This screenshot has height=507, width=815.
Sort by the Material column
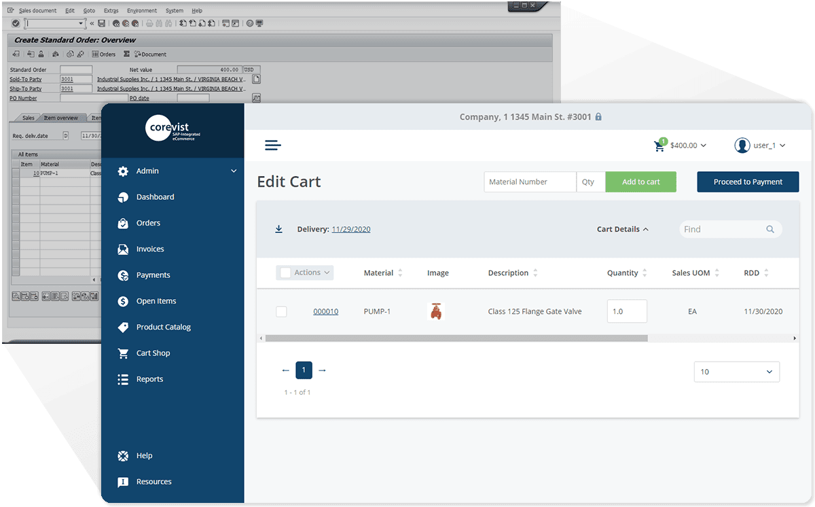point(384,273)
